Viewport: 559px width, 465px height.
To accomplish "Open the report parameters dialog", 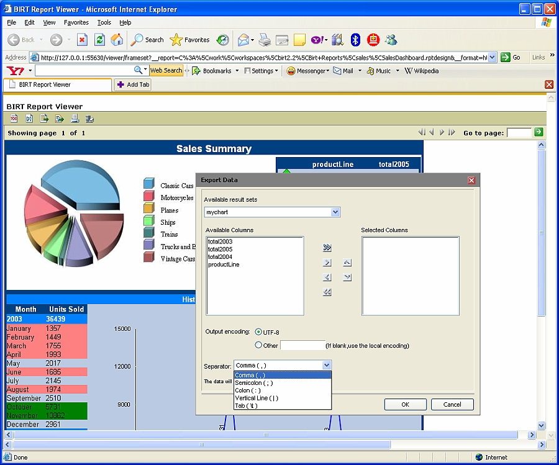I will pos(29,118).
